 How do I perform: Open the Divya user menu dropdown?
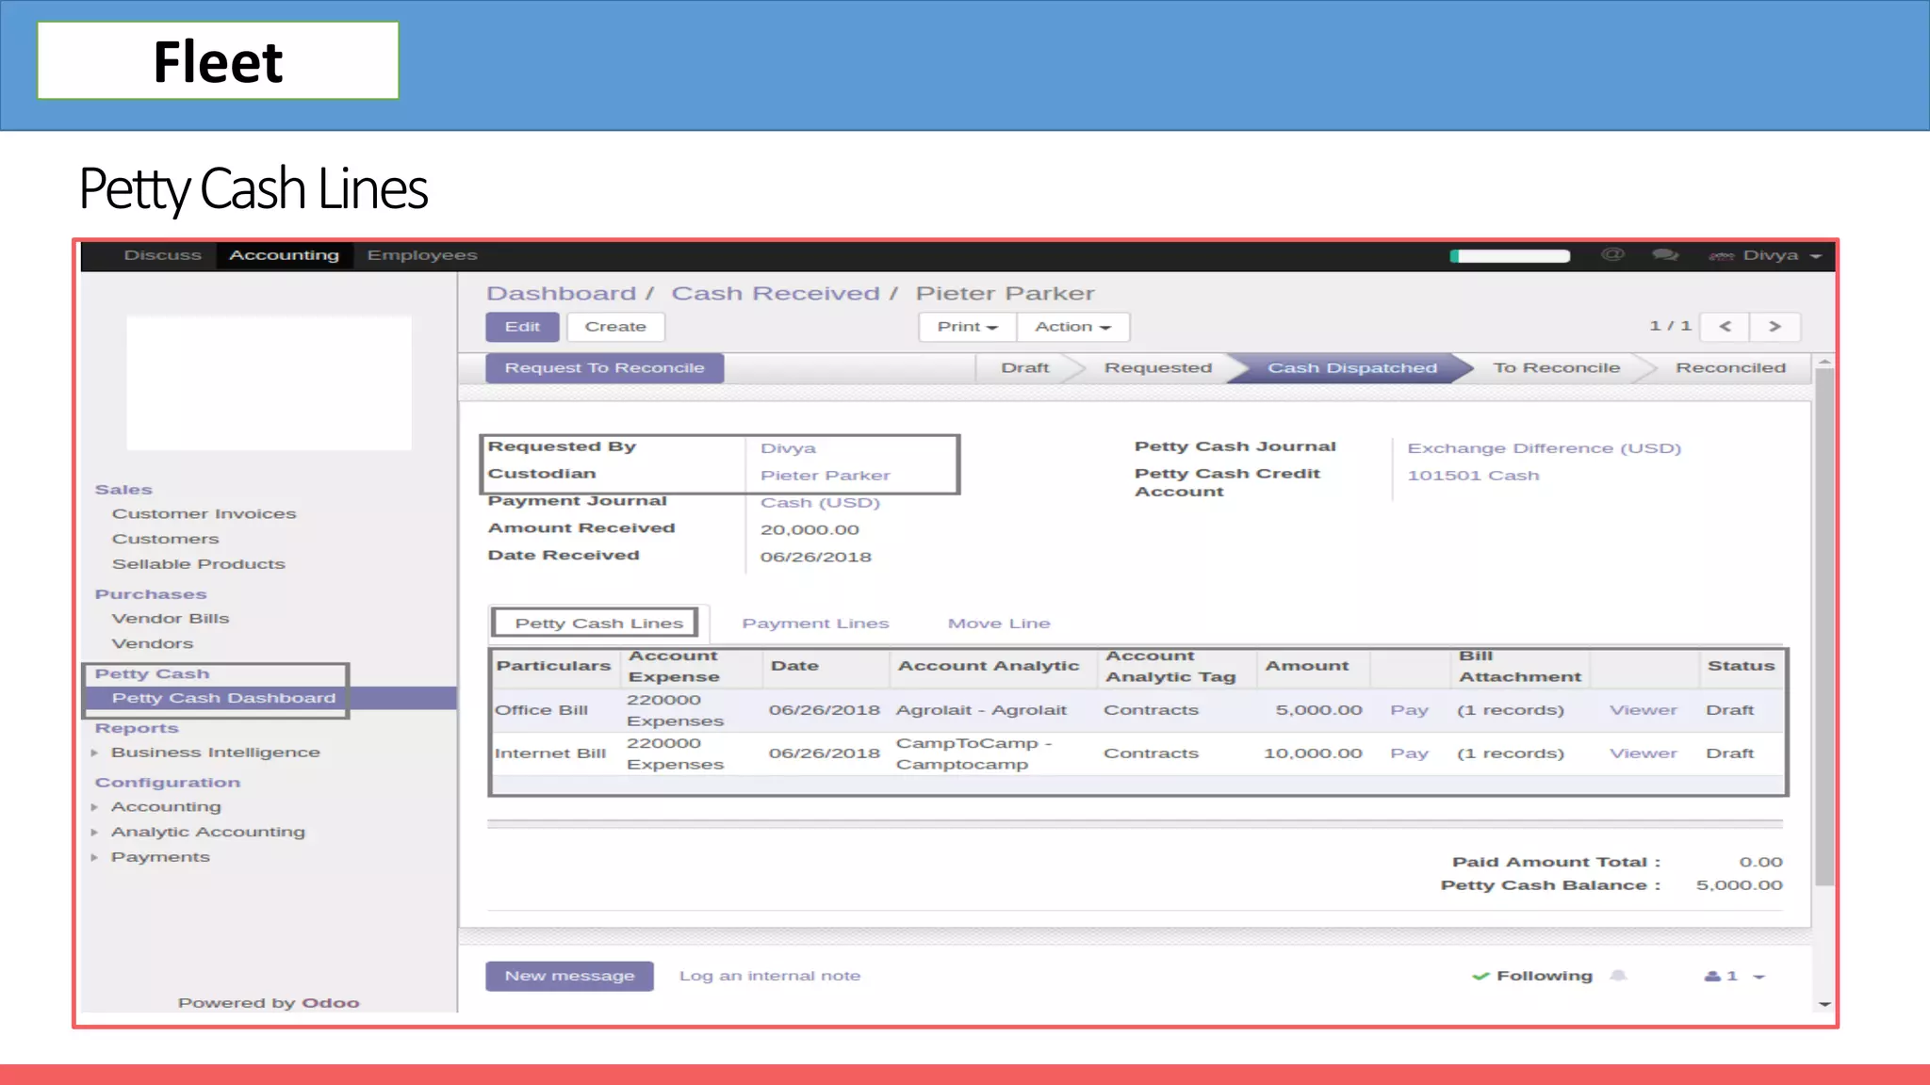(1770, 255)
